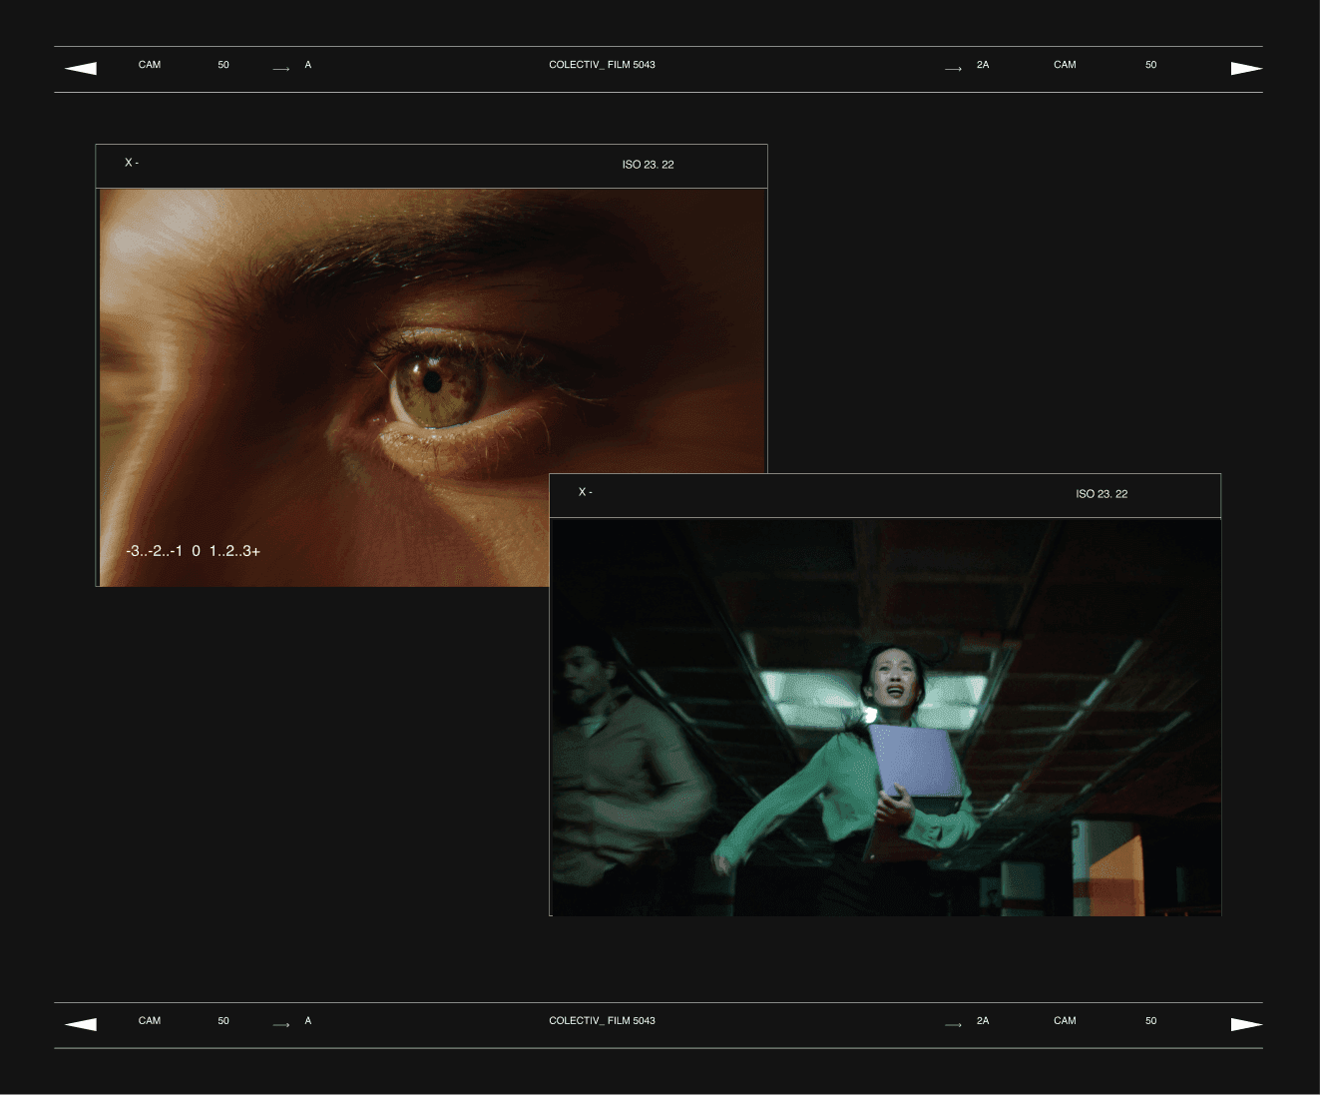Click the small arrow before "2A" in top strip
Image resolution: width=1320 pixels, height=1095 pixels.
(x=953, y=69)
